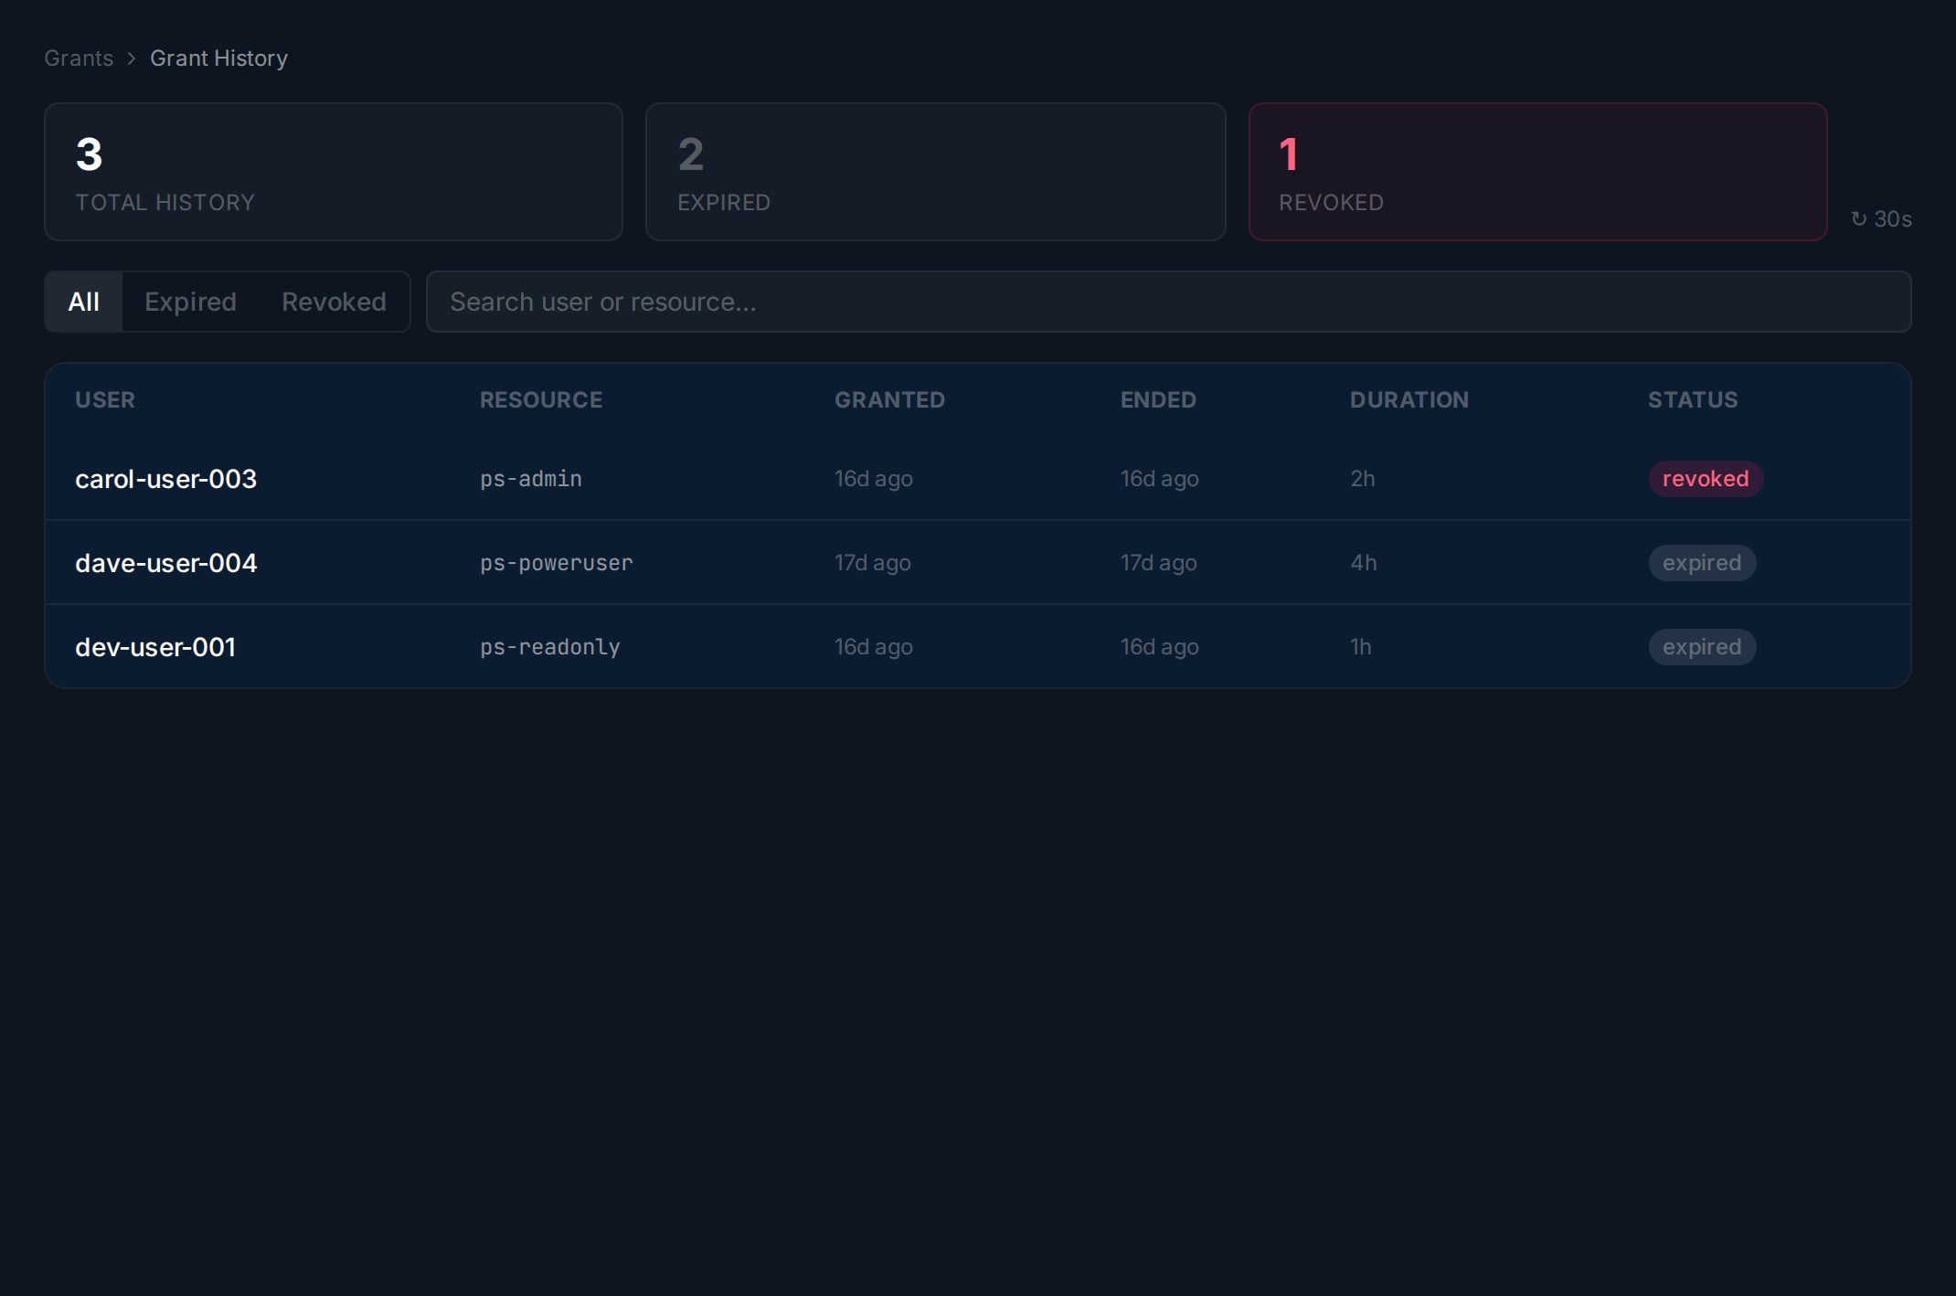Click the expired badge in dev-user-001 row
1956x1296 pixels.
1702,647
